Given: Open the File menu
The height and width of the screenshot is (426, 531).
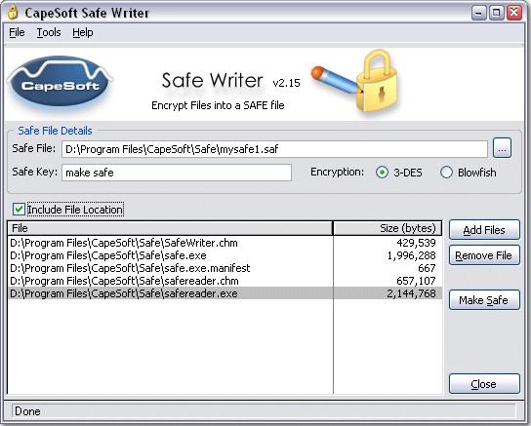Looking at the screenshot, I should pos(17,32).
